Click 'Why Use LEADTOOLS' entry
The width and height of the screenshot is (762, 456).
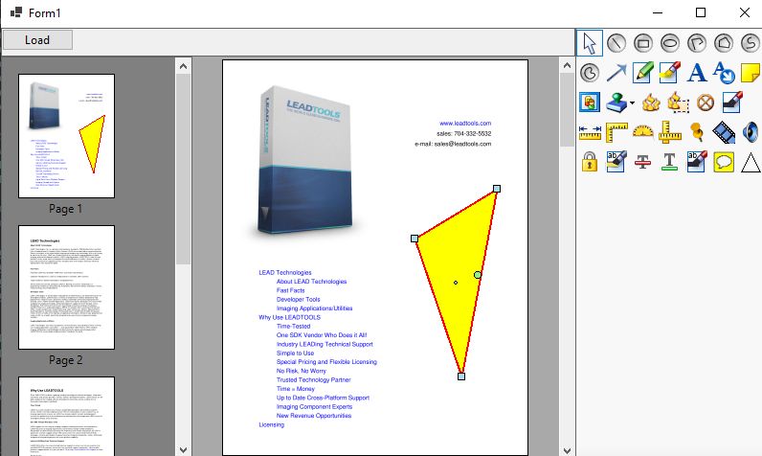[x=290, y=317]
